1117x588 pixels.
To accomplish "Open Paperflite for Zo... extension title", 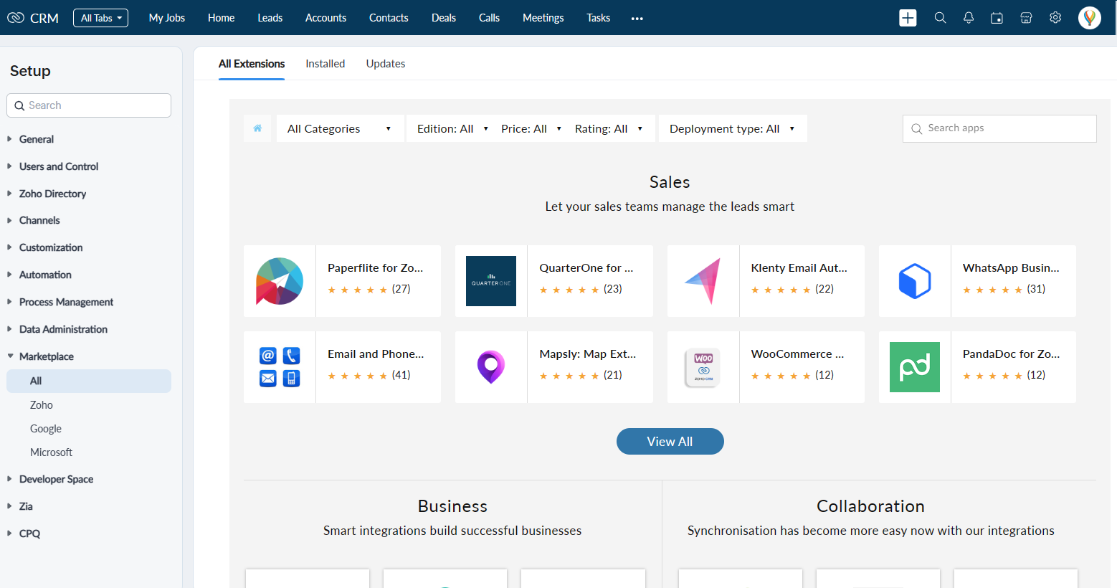I will (x=376, y=267).
